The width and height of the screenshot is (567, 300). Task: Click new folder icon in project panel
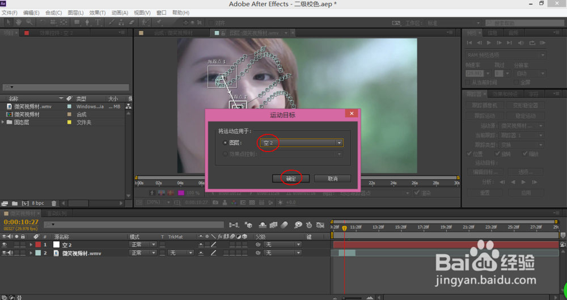(15, 204)
